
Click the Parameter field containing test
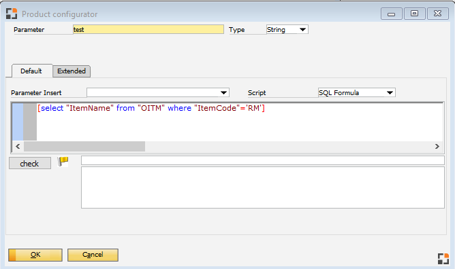[148, 29]
